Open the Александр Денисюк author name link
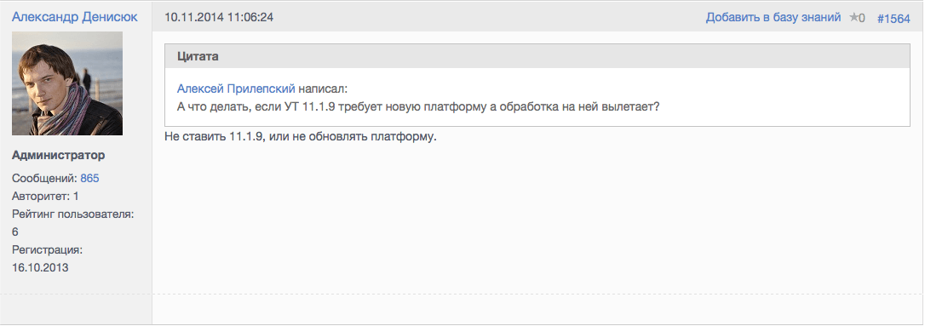Viewport: 925px width, 326px height. (75, 17)
